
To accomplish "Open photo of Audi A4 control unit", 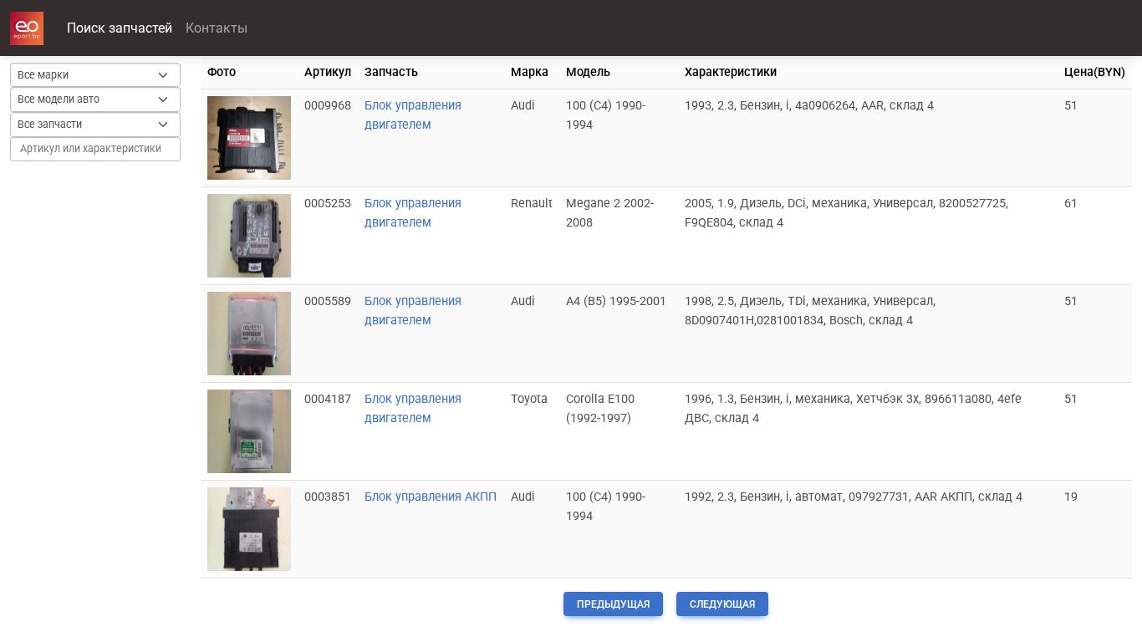I will point(249,334).
